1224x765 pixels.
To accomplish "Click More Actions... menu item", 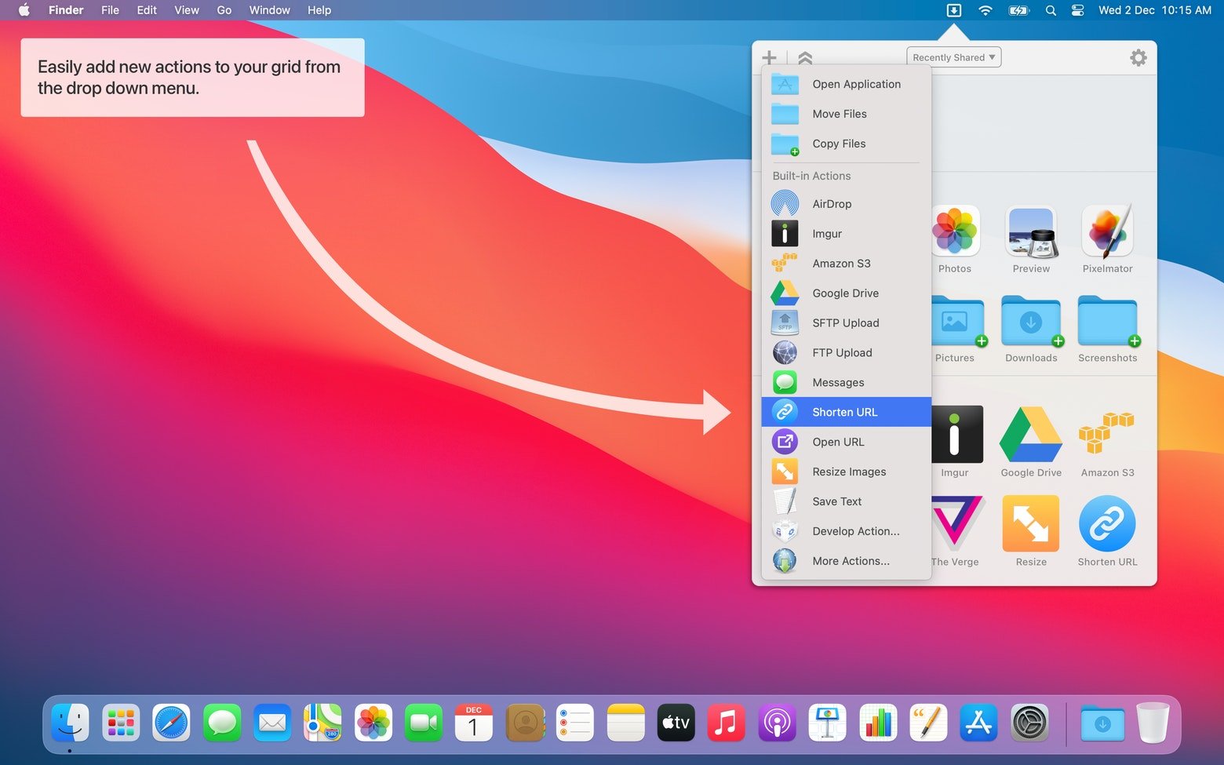I will 851,561.
